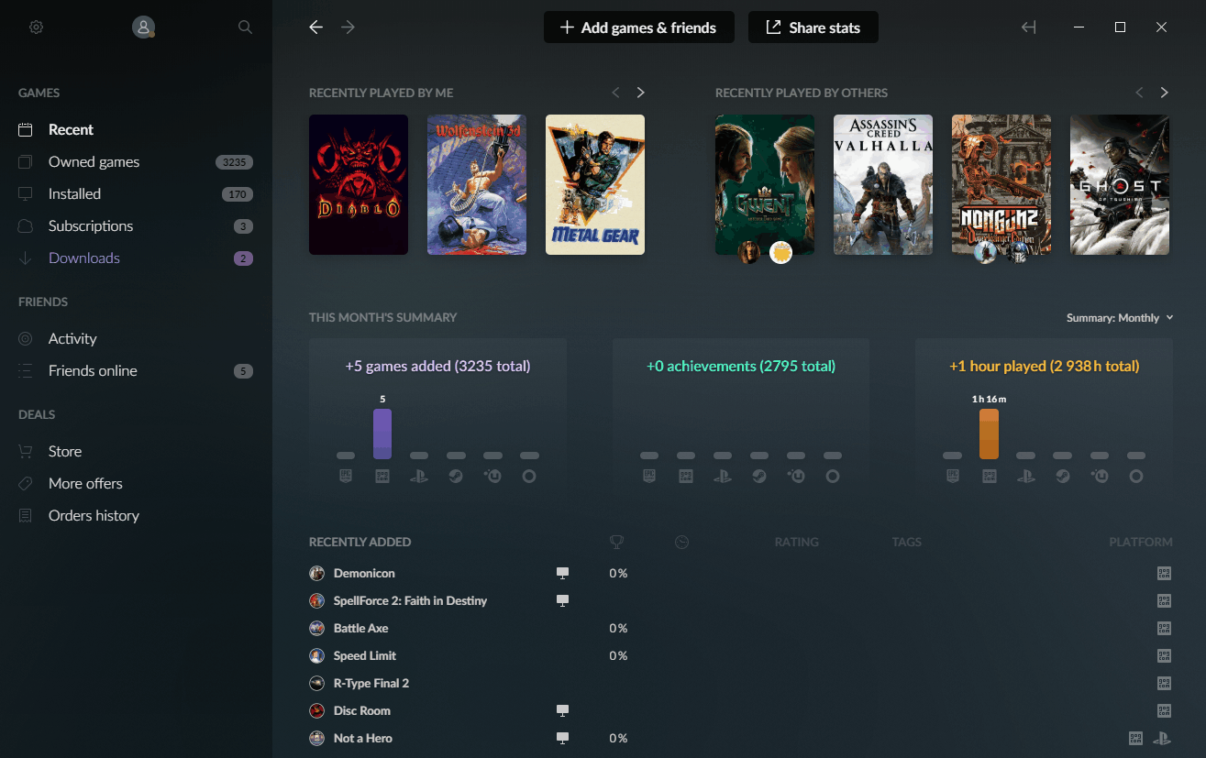Show next Recently Played By Me games

tap(640, 93)
